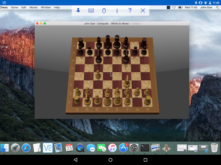This screenshot has width=221, height=165.
Task: Open VNC help question mark
Action: (x=130, y=10)
